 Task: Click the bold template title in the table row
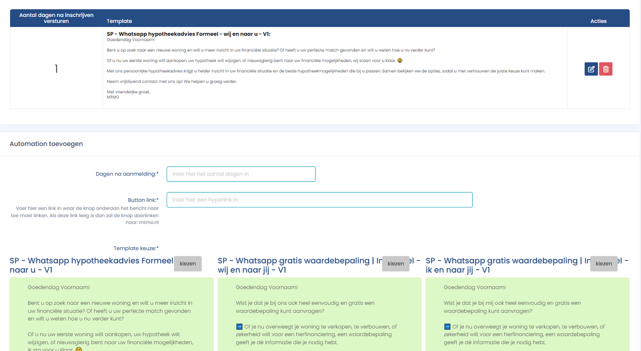point(188,34)
